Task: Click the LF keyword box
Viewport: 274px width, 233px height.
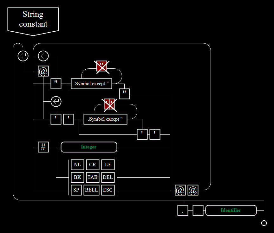Action: pos(108,165)
